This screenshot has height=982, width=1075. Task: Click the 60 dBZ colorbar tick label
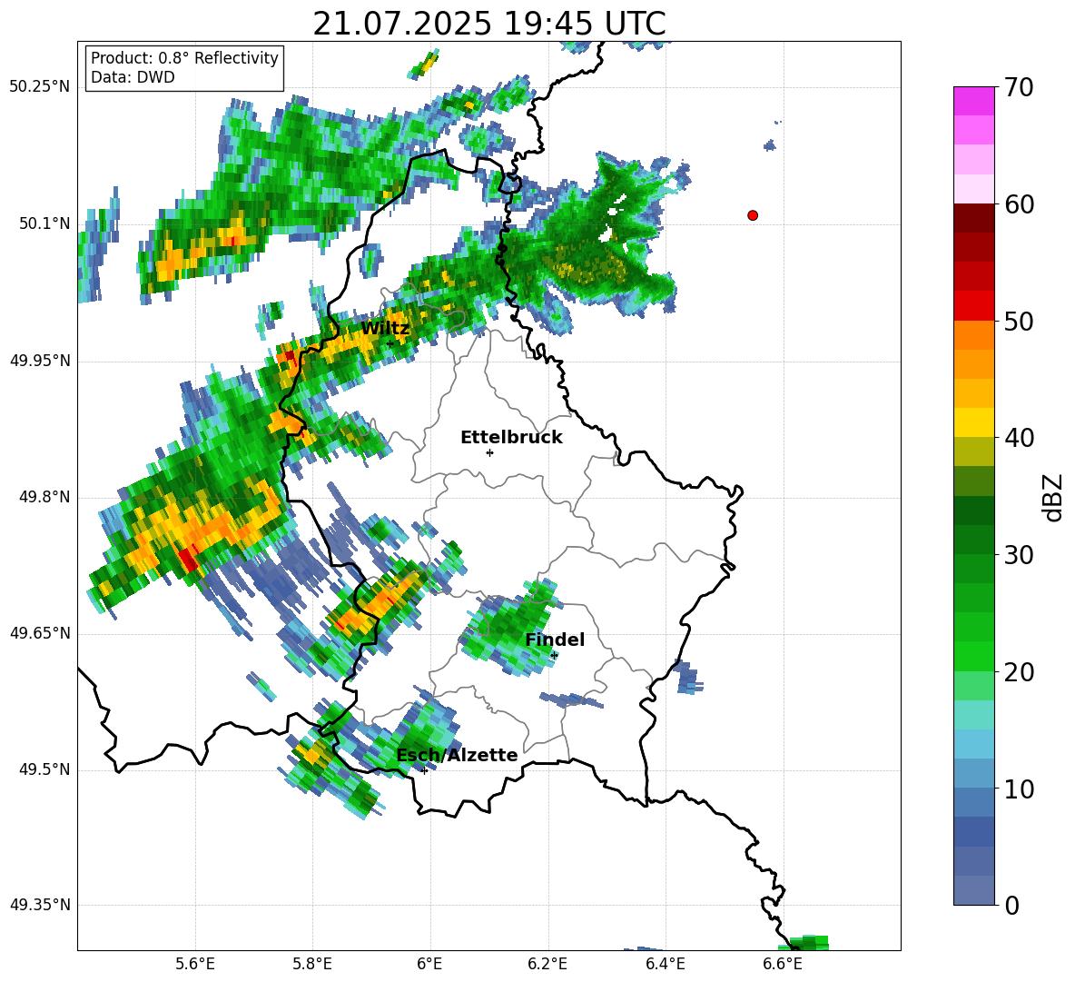tap(1019, 204)
